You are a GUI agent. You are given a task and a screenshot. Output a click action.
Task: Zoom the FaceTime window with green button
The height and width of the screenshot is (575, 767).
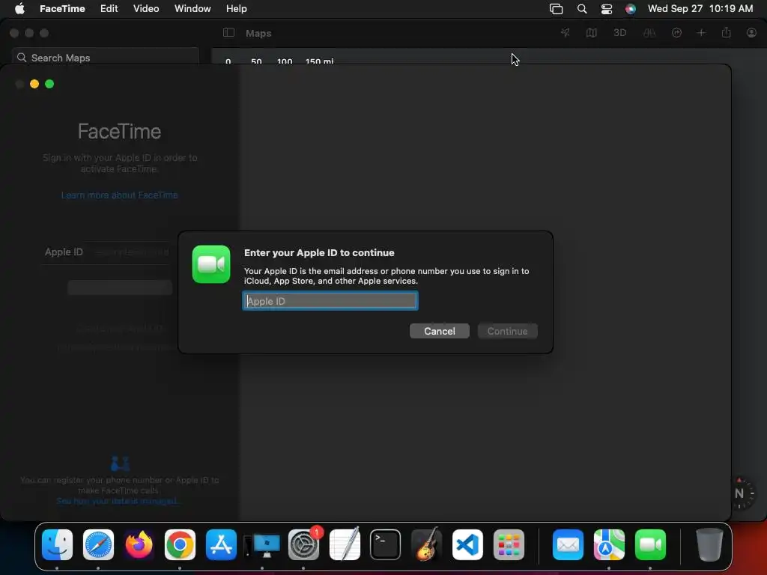tap(49, 84)
